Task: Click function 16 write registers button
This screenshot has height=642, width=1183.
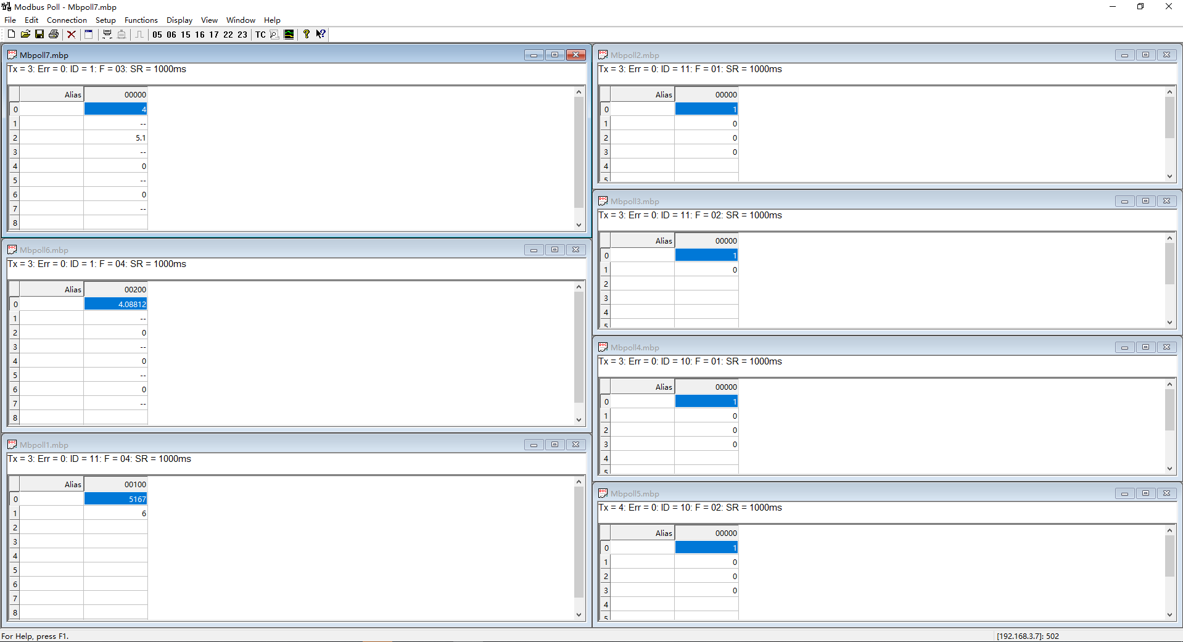Action: [200, 35]
